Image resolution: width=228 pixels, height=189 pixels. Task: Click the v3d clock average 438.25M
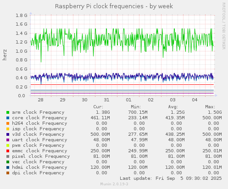[x=175, y=134]
